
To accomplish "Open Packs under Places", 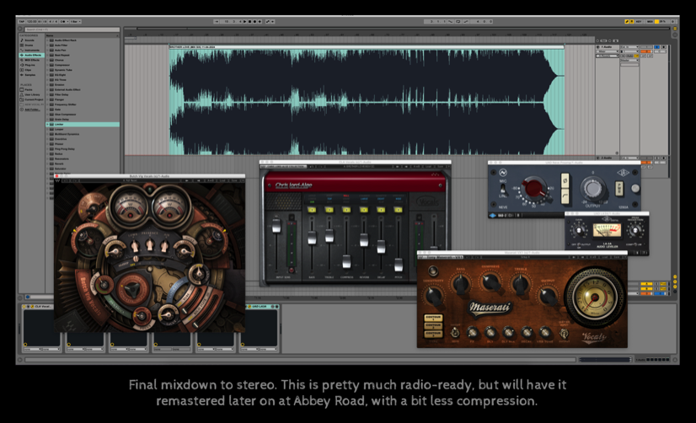I will tap(29, 89).
